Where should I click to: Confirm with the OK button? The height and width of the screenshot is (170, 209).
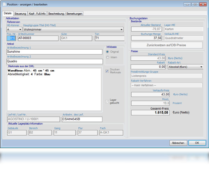click(x=197, y=143)
